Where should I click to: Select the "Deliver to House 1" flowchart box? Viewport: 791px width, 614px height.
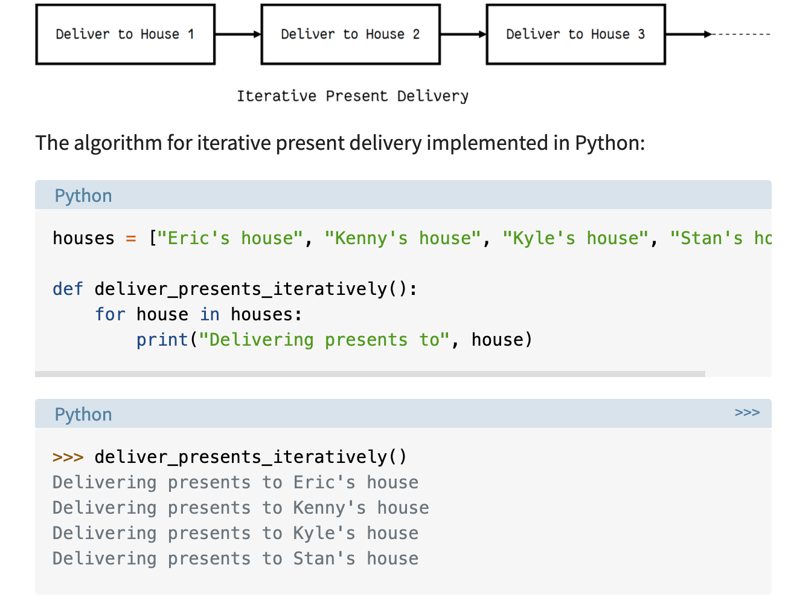pos(125,34)
